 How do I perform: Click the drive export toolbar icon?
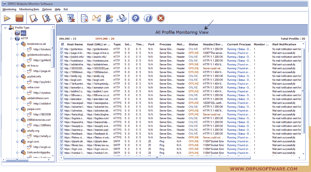point(122,18)
